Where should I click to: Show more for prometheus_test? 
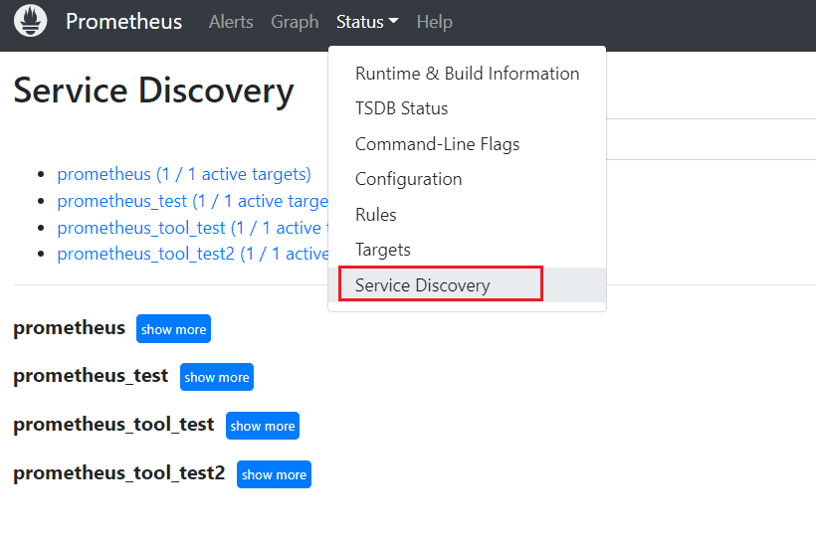pos(217,377)
